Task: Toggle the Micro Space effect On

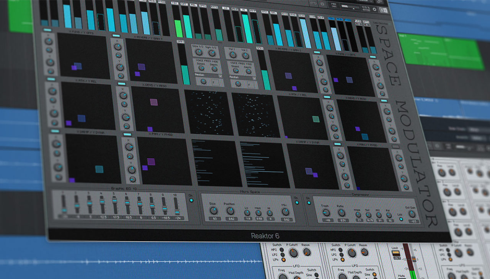Action: tap(297, 202)
